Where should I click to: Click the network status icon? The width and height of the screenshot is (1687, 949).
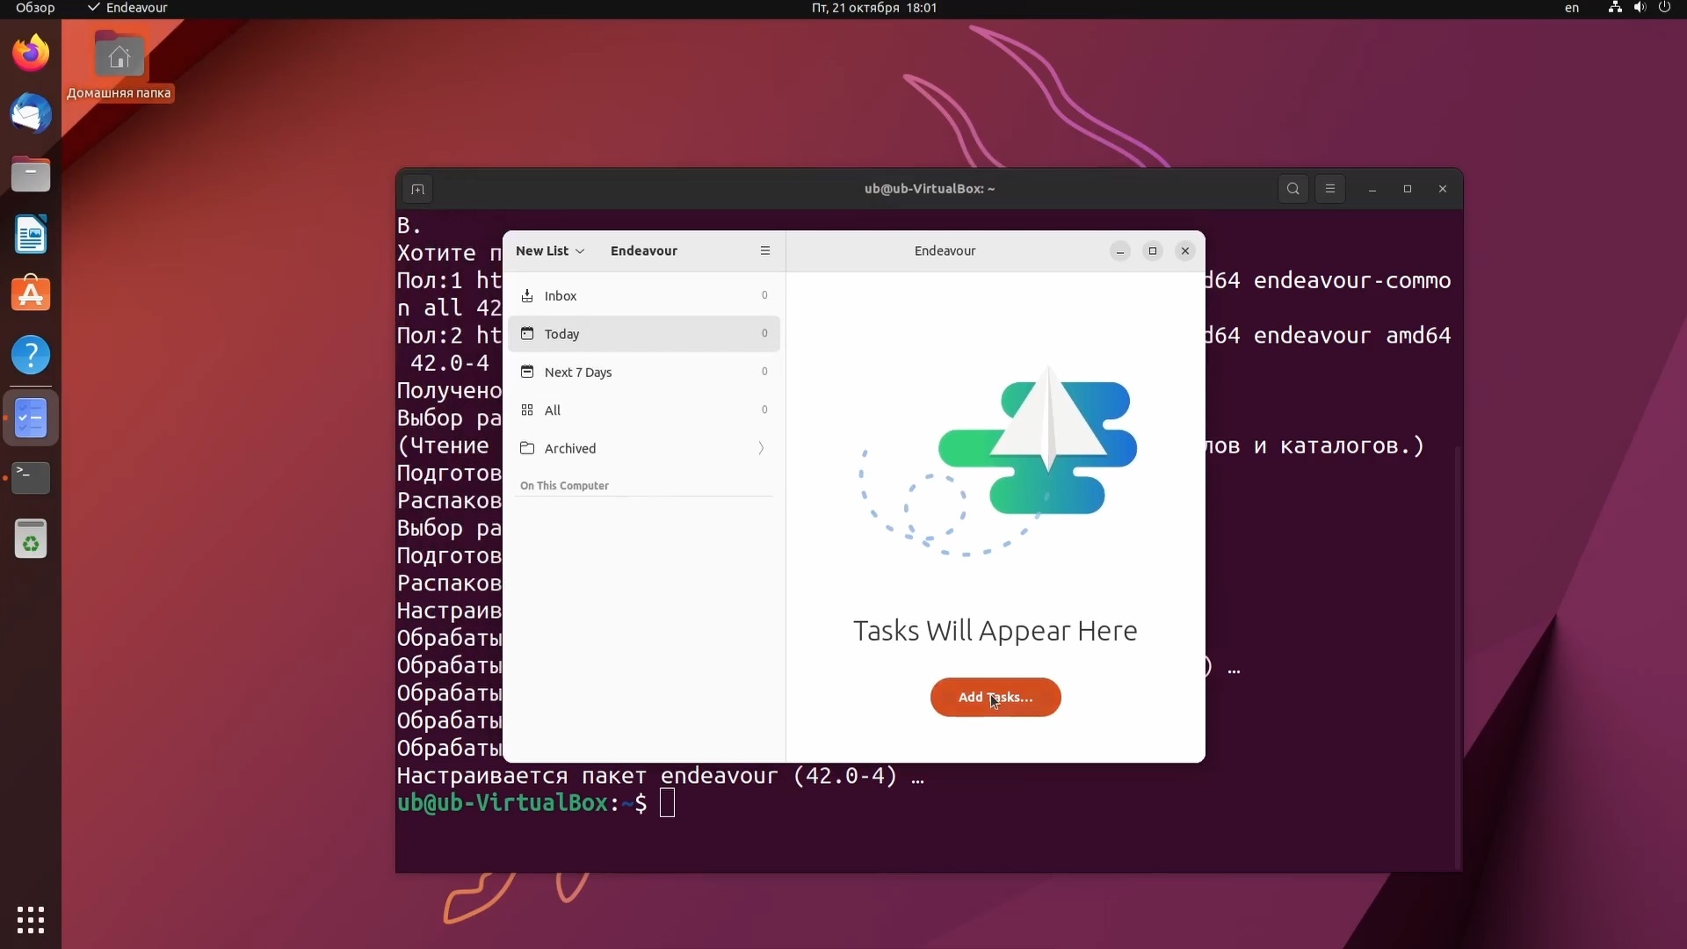pos(1615,8)
